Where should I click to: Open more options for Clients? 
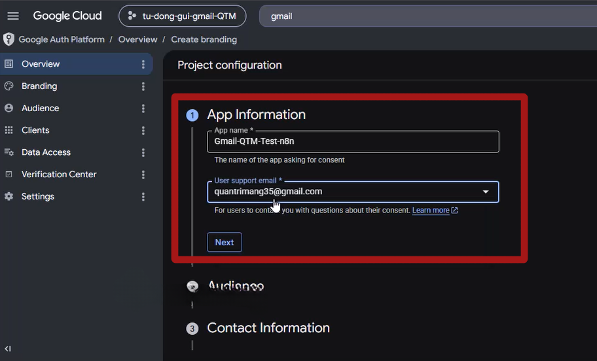tap(143, 131)
